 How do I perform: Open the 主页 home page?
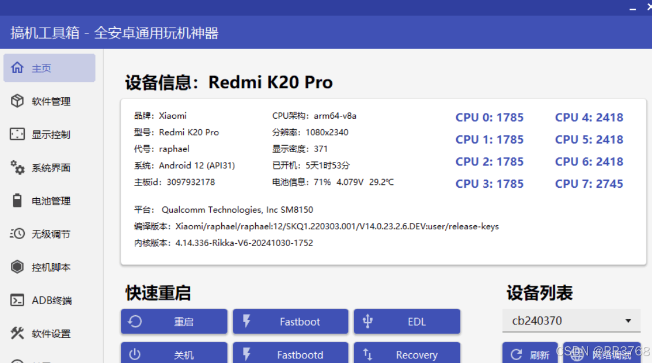point(50,68)
